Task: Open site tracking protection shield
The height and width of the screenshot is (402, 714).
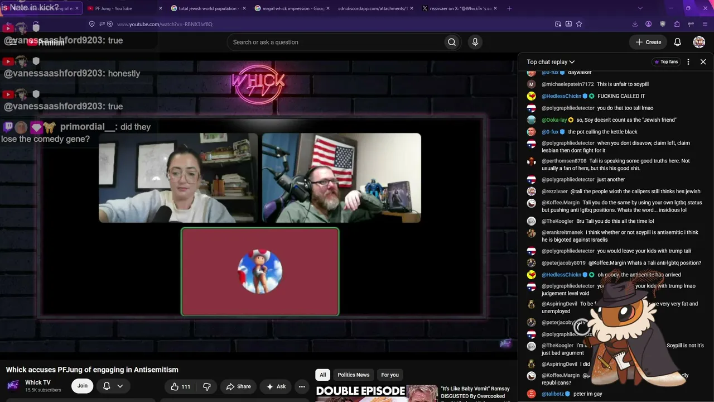Action: coord(92,24)
